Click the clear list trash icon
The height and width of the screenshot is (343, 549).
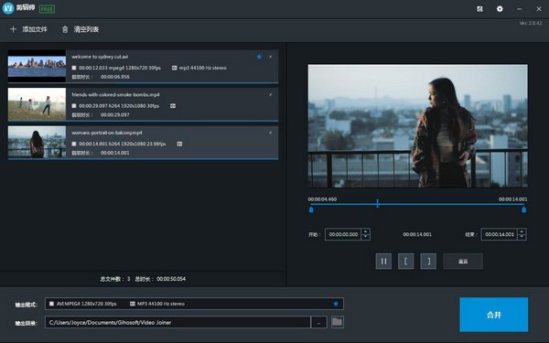pyautogui.click(x=65, y=29)
